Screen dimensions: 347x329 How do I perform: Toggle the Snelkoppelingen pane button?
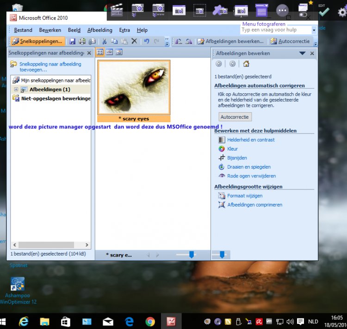37,41
